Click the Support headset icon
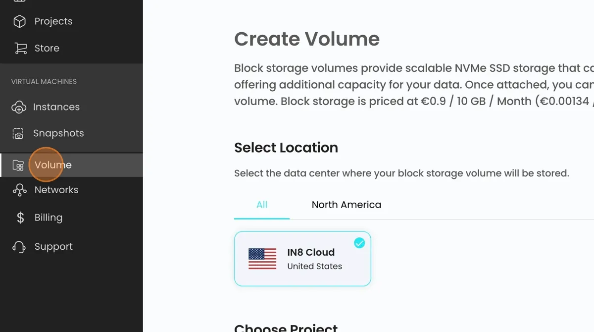 coord(19,247)
